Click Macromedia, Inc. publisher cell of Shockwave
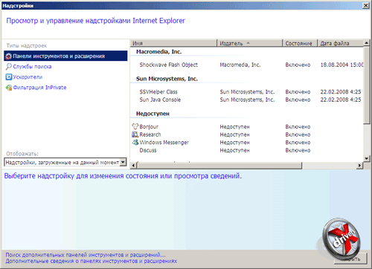 tap(240, 65)
